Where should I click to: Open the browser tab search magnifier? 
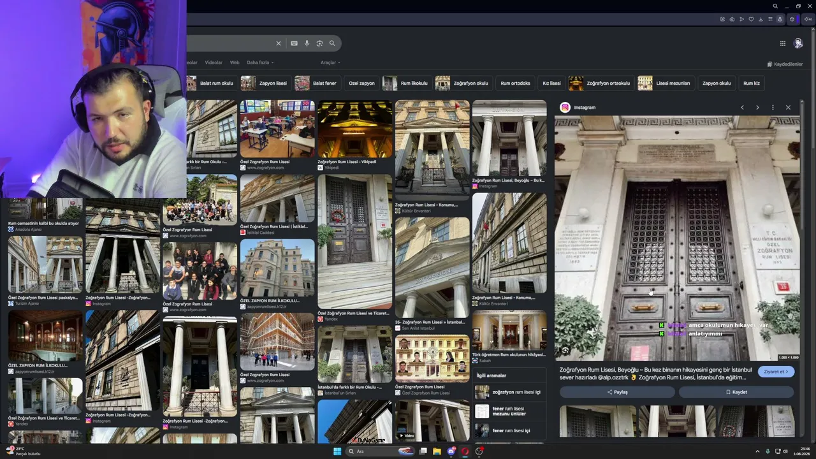[775, 6]
